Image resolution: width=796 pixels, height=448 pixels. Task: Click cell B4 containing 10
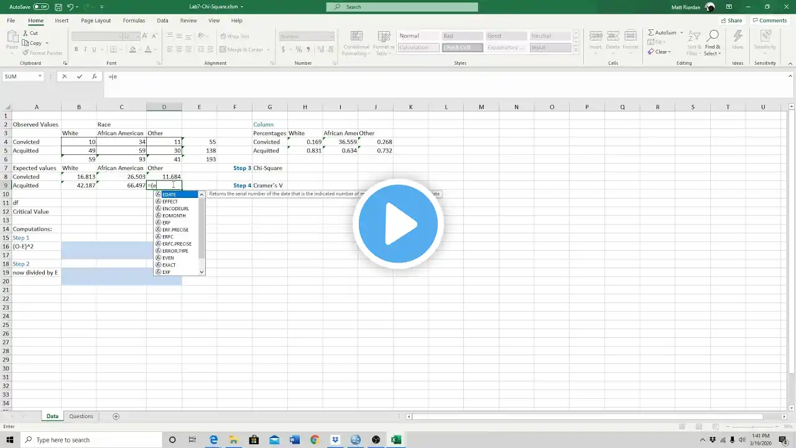pos(79,142)
